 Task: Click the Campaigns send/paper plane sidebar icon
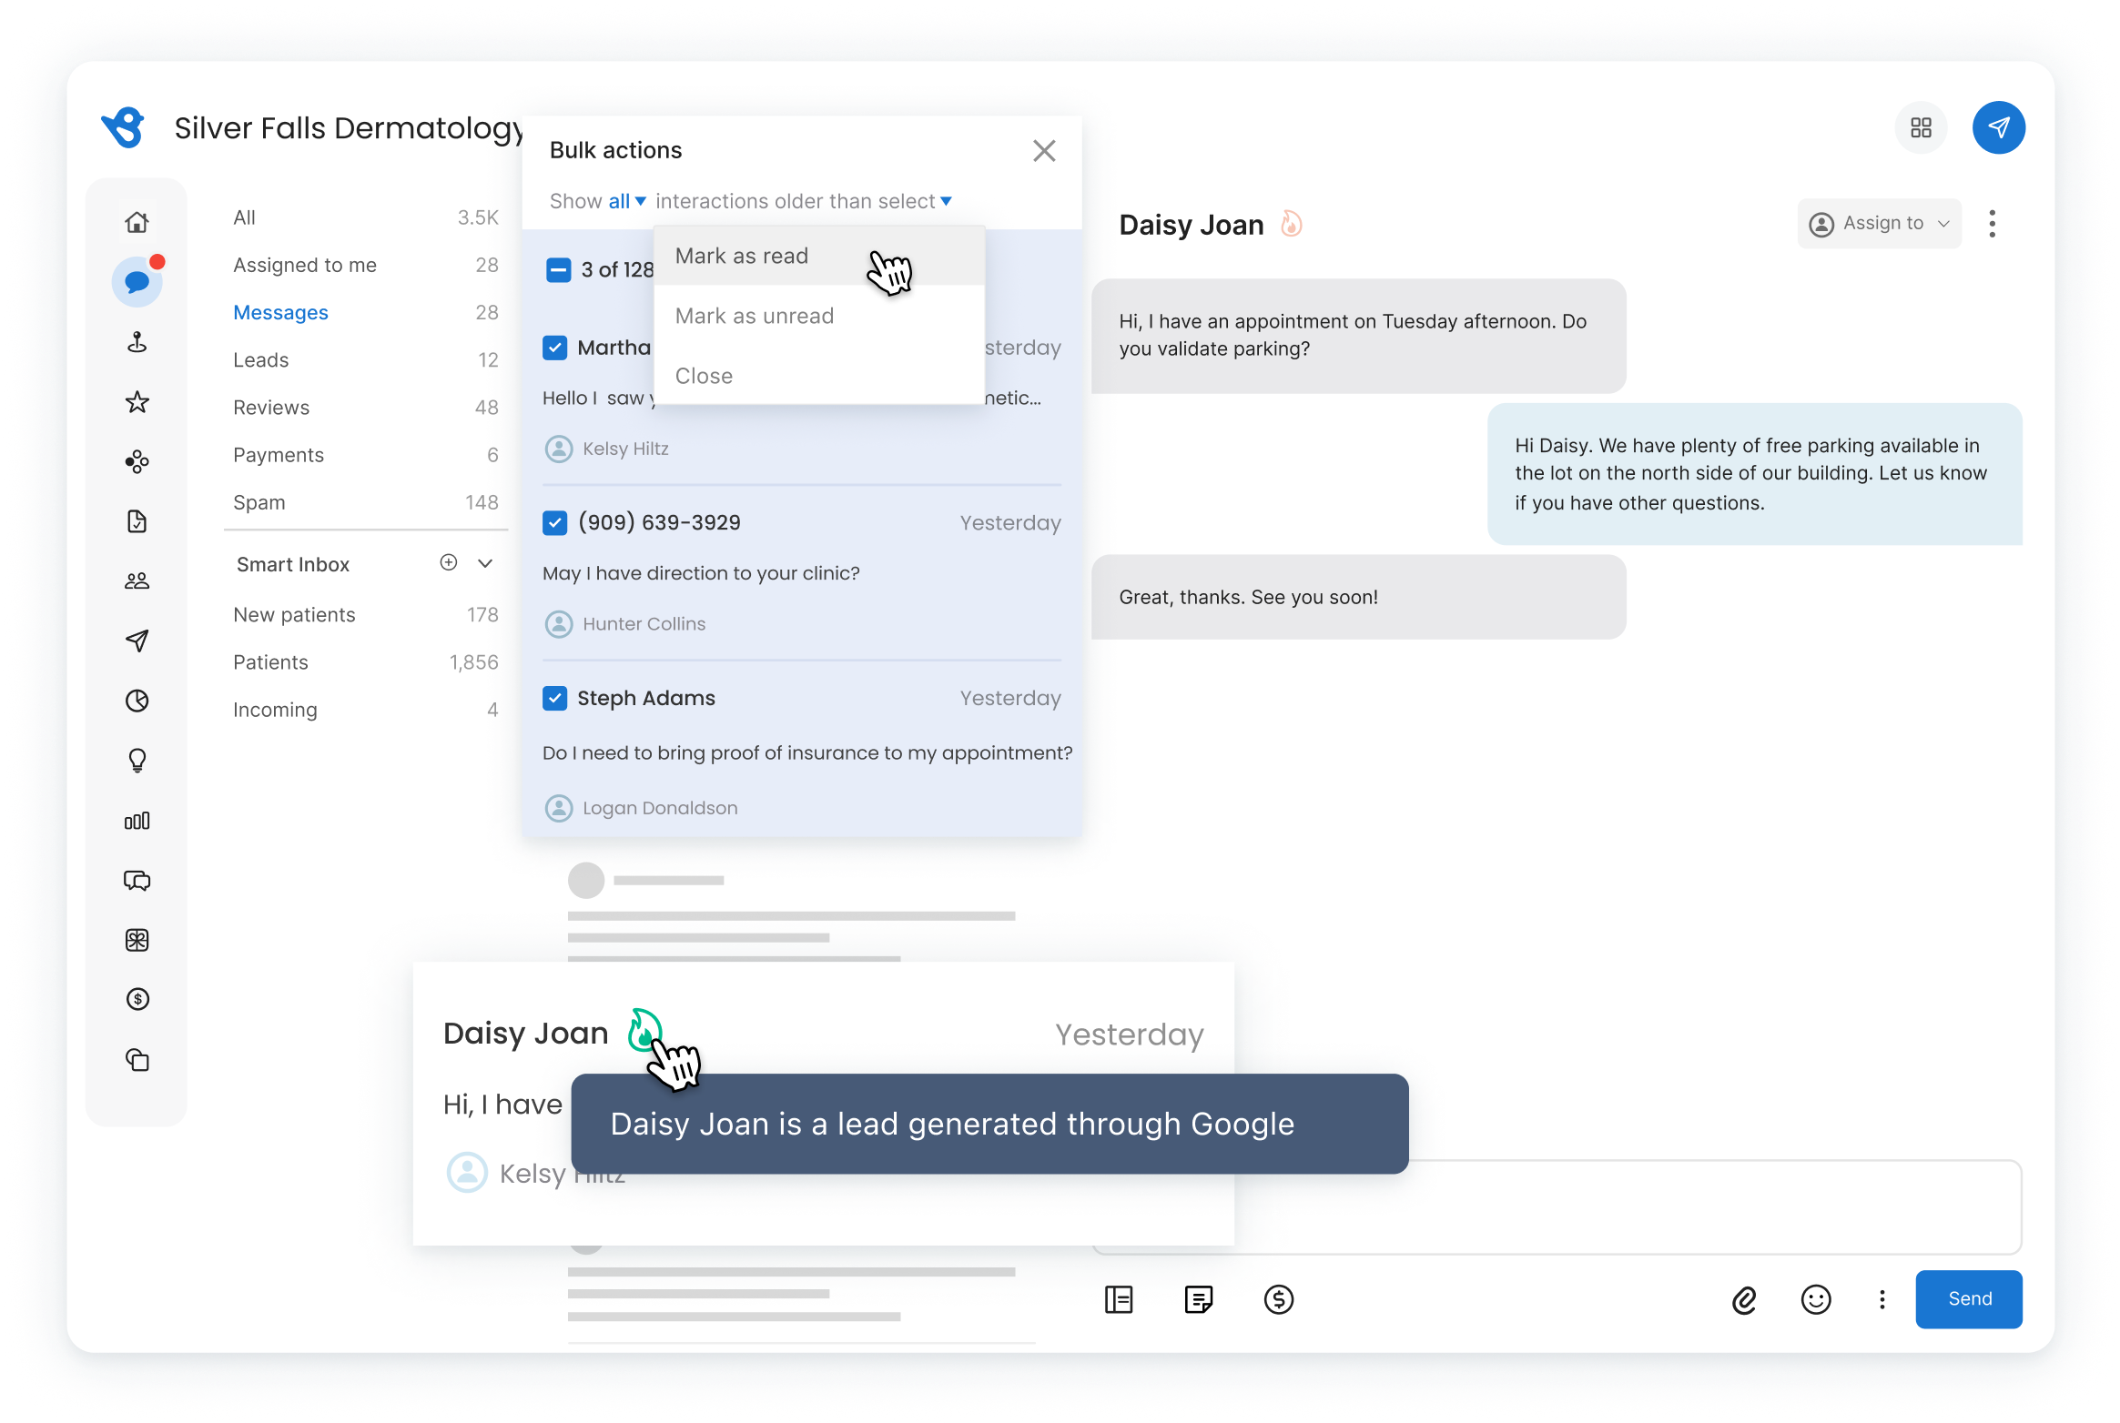pyautogui.click(x=137, y=640)
